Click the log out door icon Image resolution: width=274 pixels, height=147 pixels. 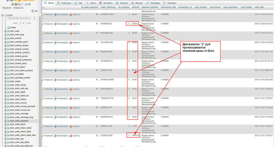(x=16, y=4)
